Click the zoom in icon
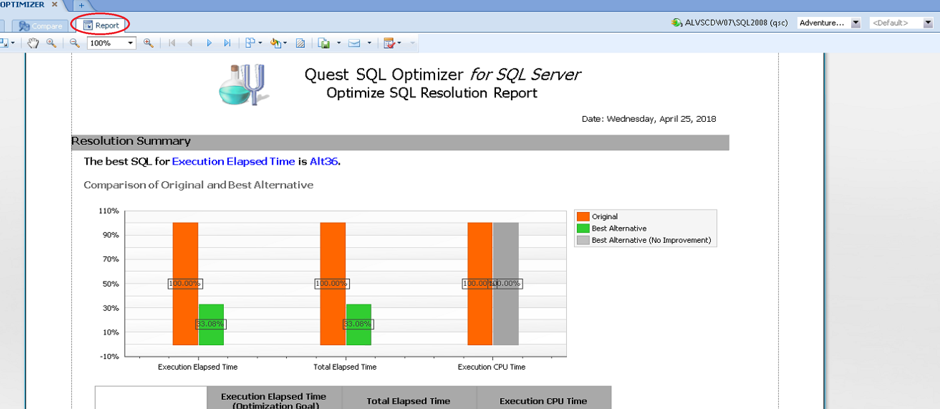Image resolution: width=940 pixels, height=409 pixels. pyautogui.click(x=148, y=43)
